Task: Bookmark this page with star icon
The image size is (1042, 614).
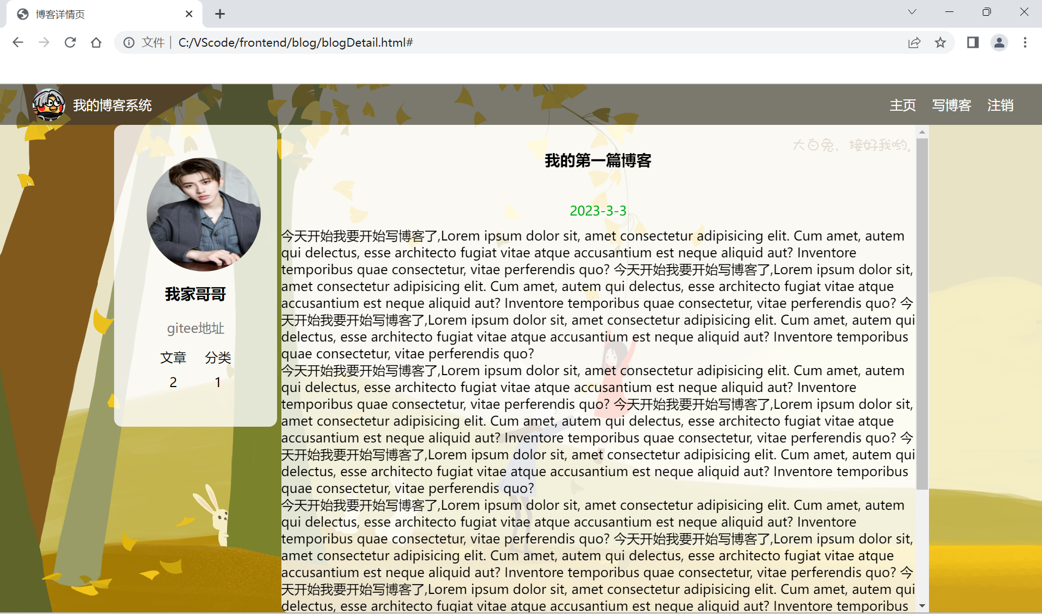Action: [x=940, y=42]
